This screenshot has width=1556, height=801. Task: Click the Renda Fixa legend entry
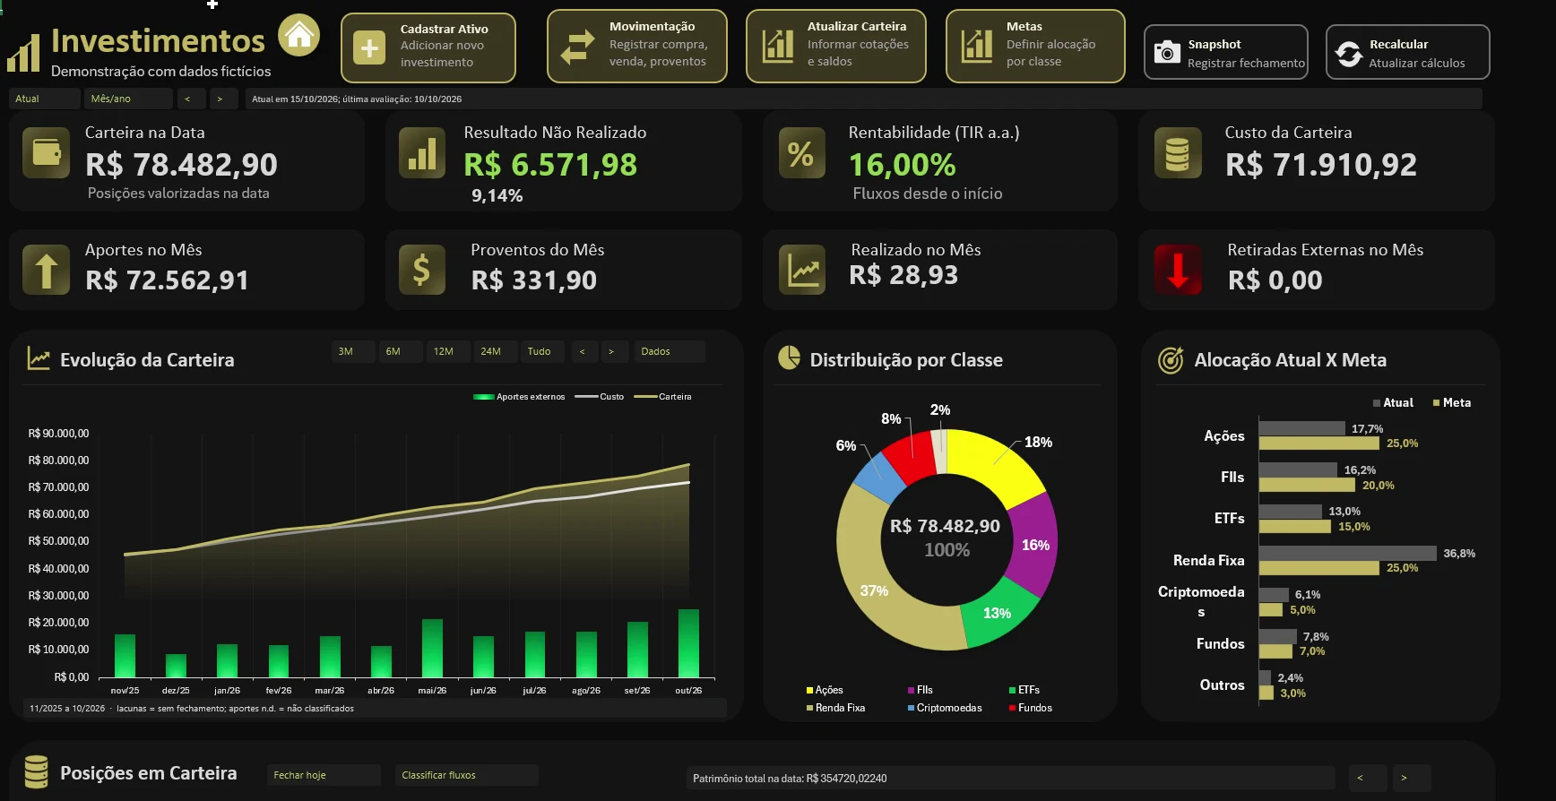(x=835, y=708)
